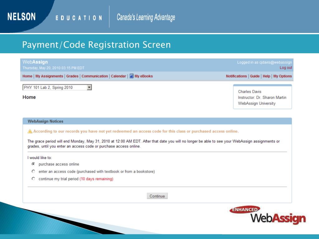Click the Canada's Learning Advantage tagline
This screenshot has width=319, height=239.
coord(146,17)
